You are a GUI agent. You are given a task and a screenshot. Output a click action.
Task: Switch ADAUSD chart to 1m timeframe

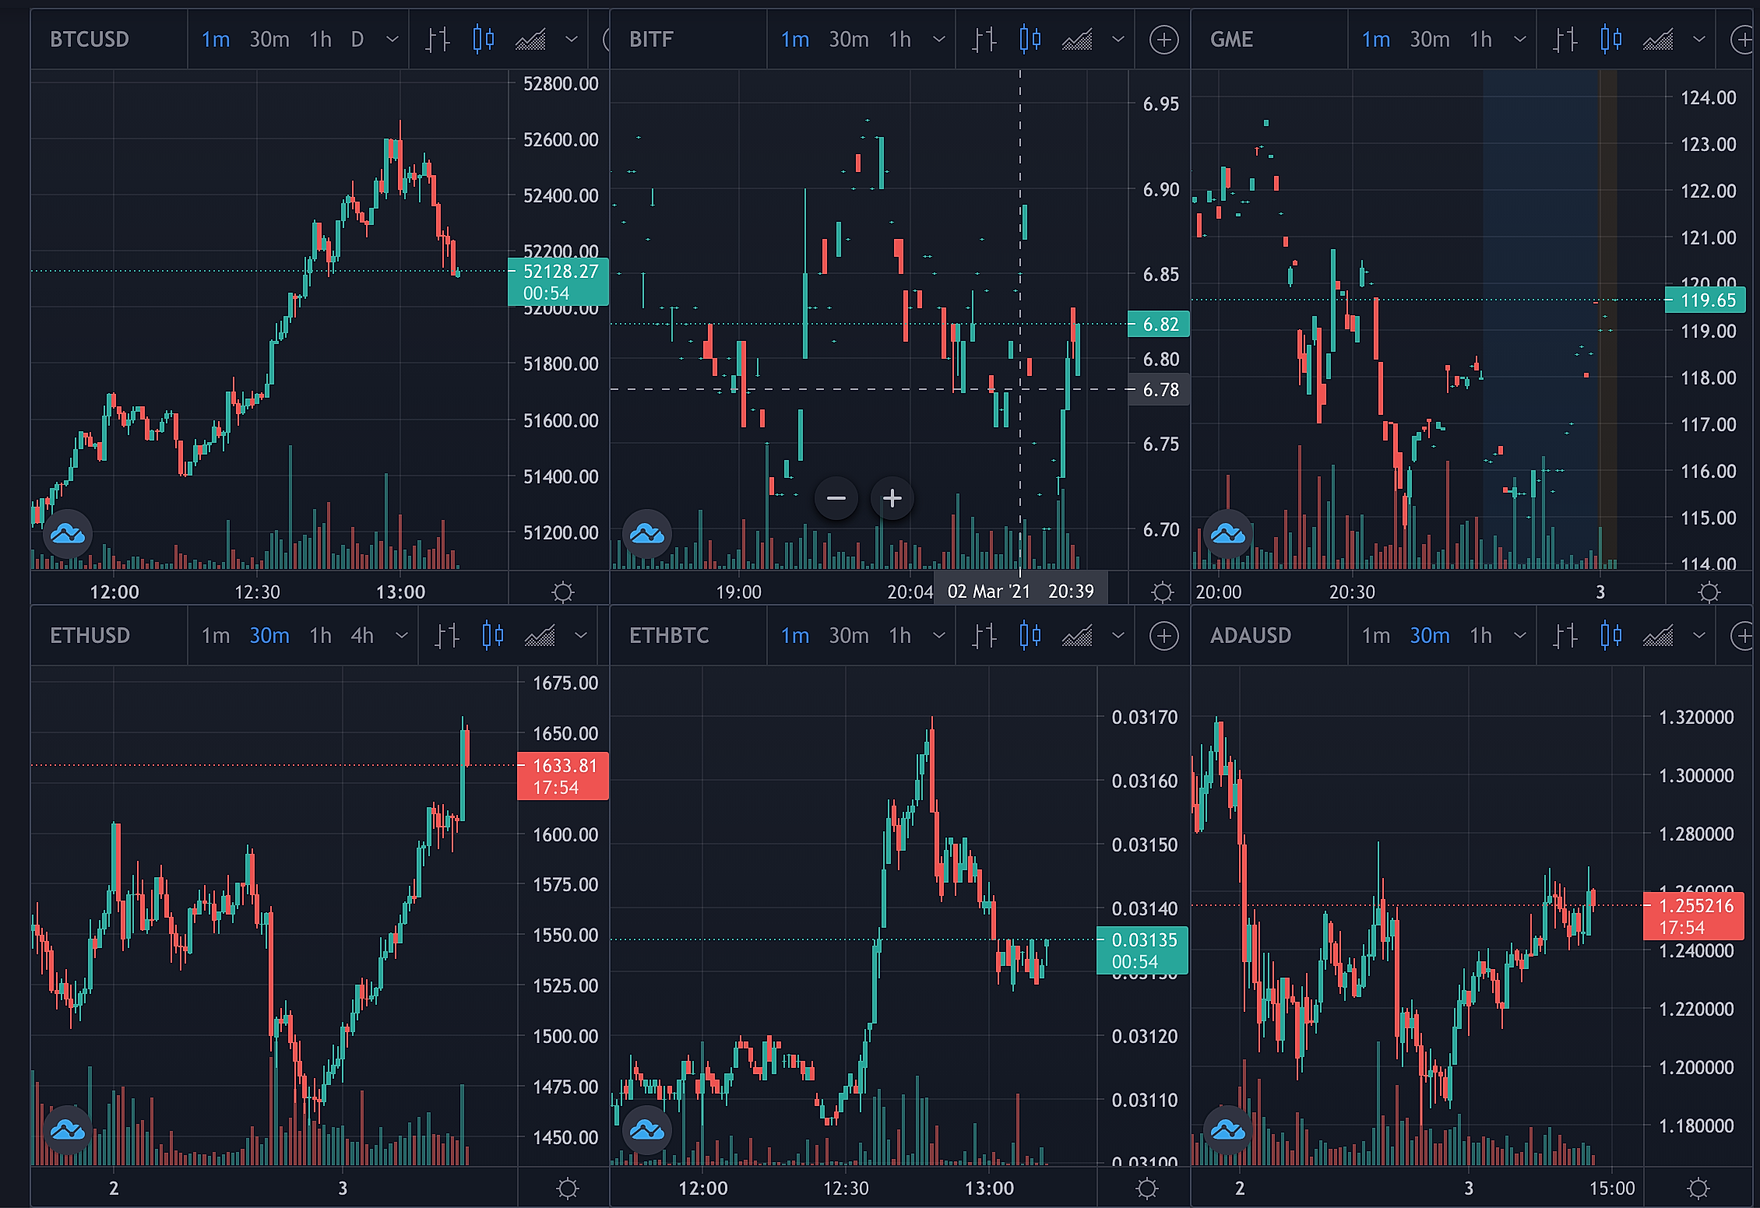pos(1376,635)
